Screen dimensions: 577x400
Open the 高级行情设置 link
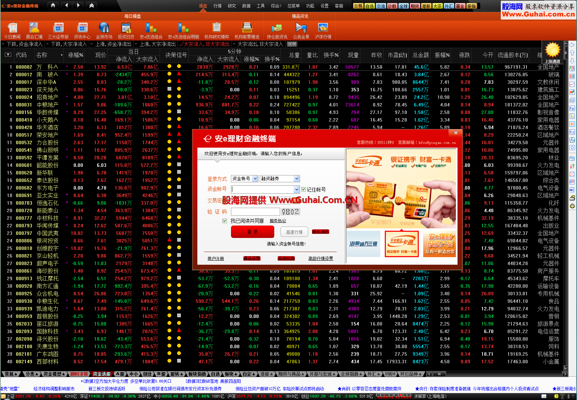[321, 259]
